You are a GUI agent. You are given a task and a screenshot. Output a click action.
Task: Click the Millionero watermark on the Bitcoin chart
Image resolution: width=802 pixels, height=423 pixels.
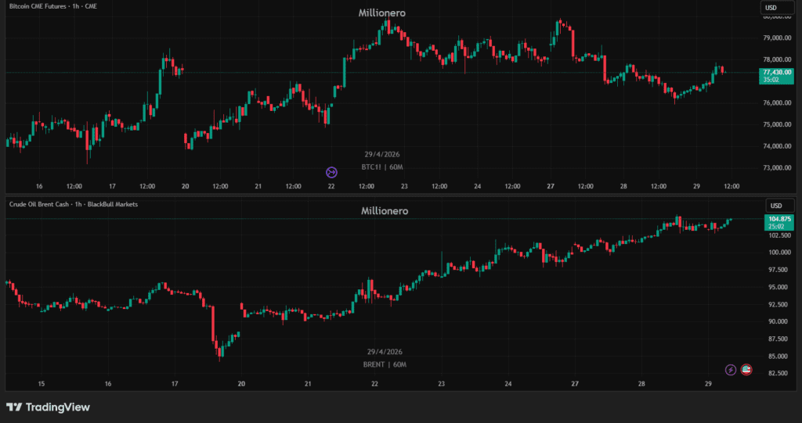point(382,13)
